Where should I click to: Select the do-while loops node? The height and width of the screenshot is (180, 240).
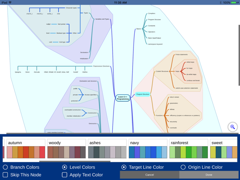click(191, 74)
